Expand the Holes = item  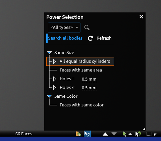click(54, 79)
